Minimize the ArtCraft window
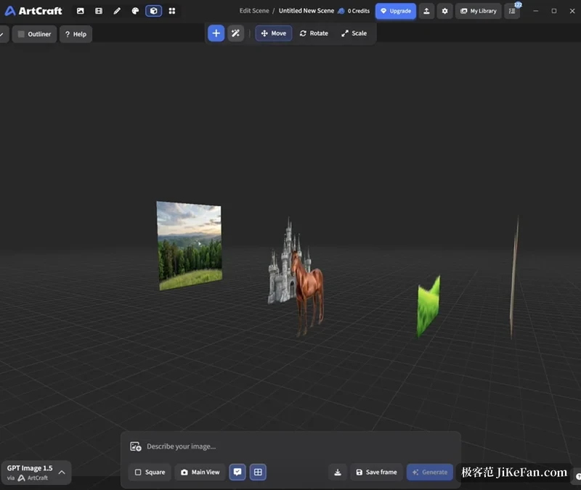581x490 pixels. [535, 11]
